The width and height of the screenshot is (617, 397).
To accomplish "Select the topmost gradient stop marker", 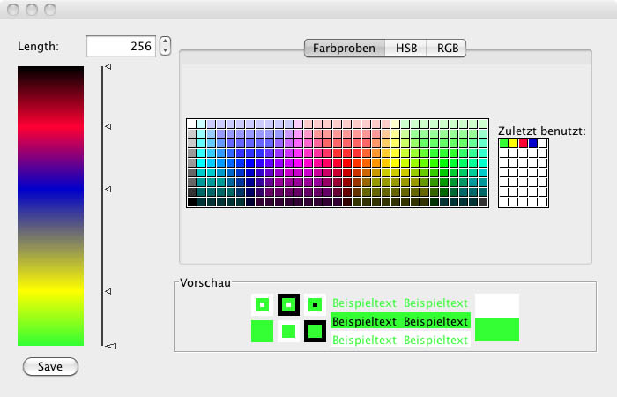I will click(108, 66).
